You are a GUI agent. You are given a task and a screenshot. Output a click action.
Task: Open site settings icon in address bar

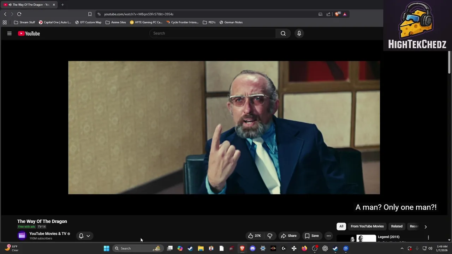99,14
